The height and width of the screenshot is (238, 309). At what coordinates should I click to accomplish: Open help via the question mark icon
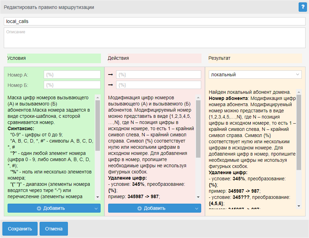click(302, 7)
